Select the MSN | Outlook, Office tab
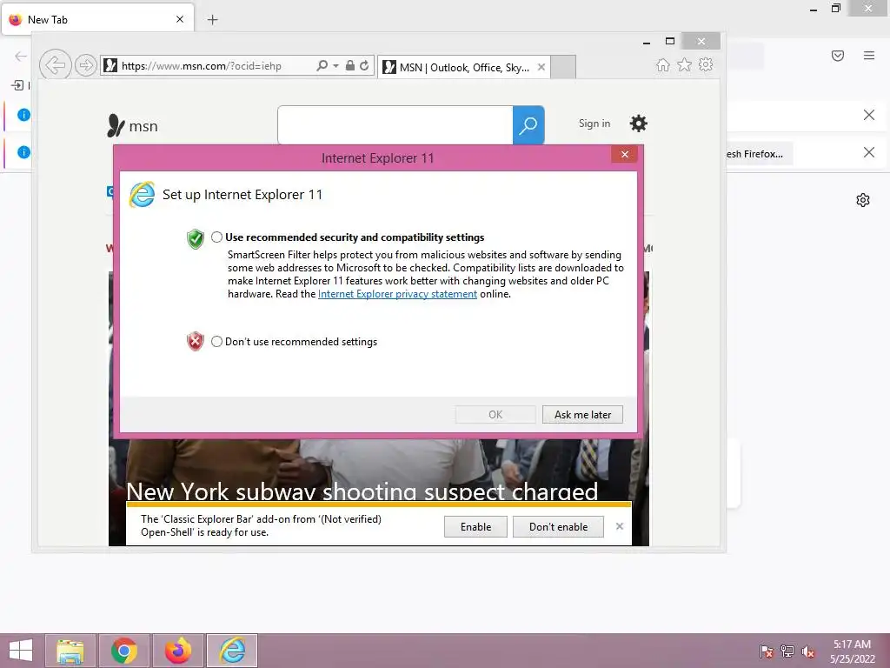890x668 pixels. pos(464,67)
